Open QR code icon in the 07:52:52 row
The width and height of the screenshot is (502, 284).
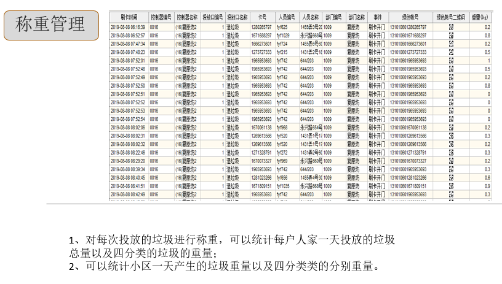pyautogui.click(x=451, y=102)
